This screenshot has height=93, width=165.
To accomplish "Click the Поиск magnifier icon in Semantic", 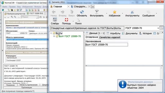I will coord(78,20).
